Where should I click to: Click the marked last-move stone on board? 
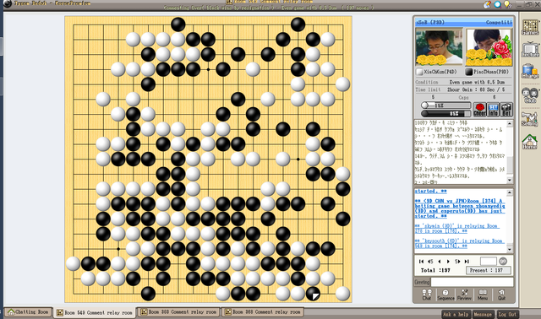click(x=313, y=294)
